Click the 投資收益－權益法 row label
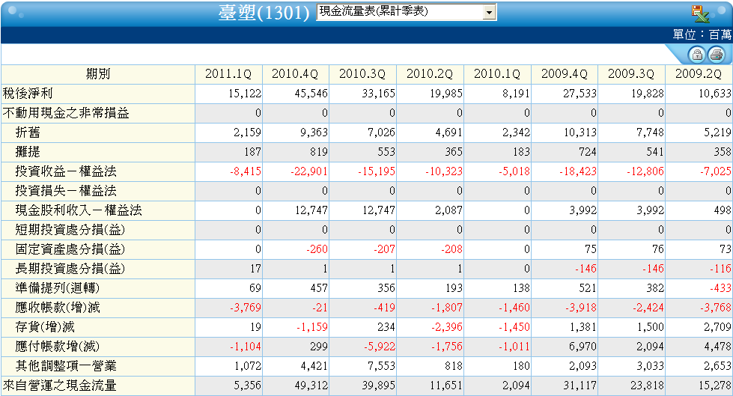 [66, 171]
